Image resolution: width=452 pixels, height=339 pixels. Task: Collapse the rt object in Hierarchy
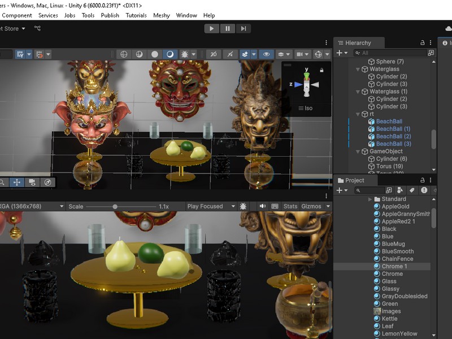pyautogui.click(x=358, y=114)
